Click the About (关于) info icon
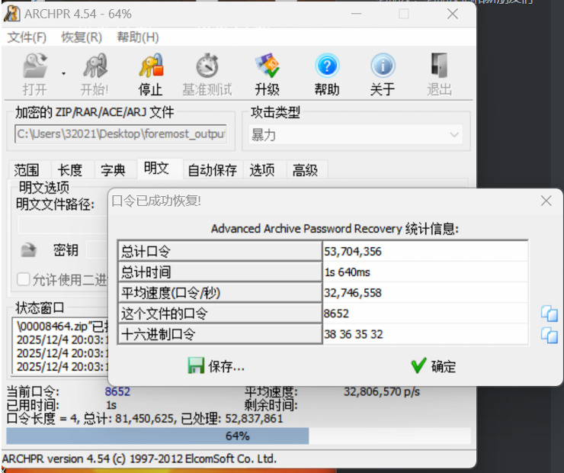Screen dimensions: 564x473 pos(382,67)
